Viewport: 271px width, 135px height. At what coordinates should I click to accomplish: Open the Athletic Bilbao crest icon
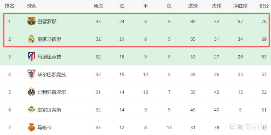[x=32, y=74]
